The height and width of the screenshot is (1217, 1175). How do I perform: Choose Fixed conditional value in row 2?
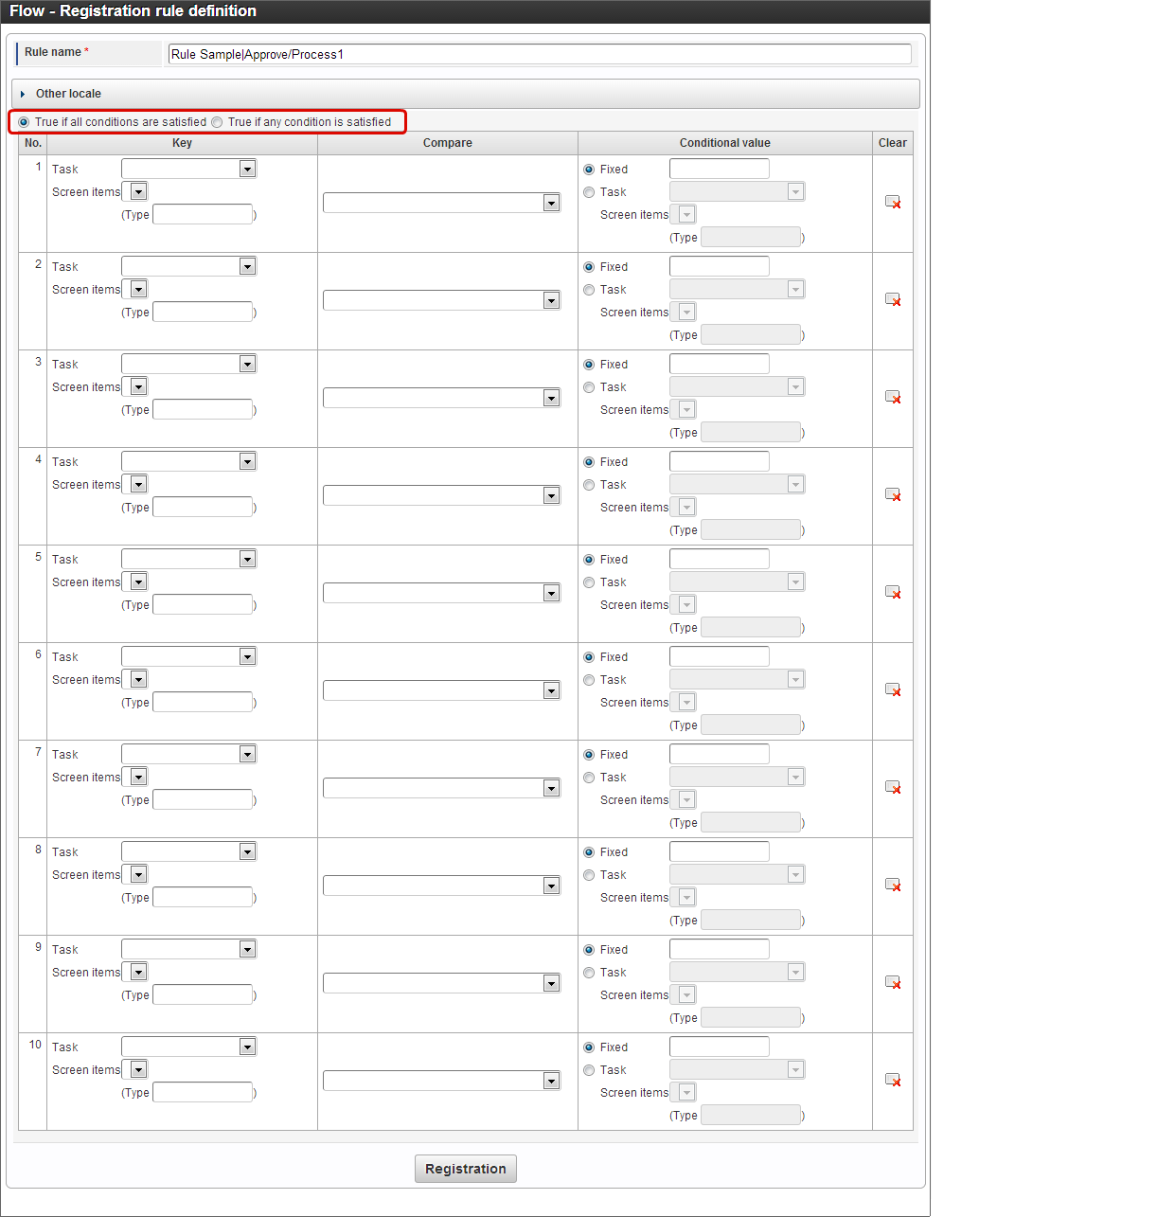[x=589, y=267]
